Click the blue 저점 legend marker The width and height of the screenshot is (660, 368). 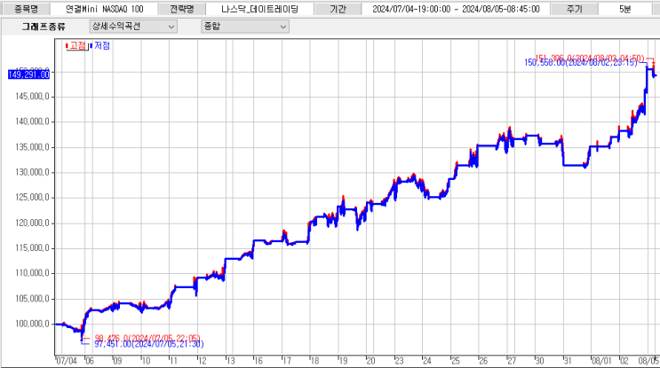coord(91,46)
